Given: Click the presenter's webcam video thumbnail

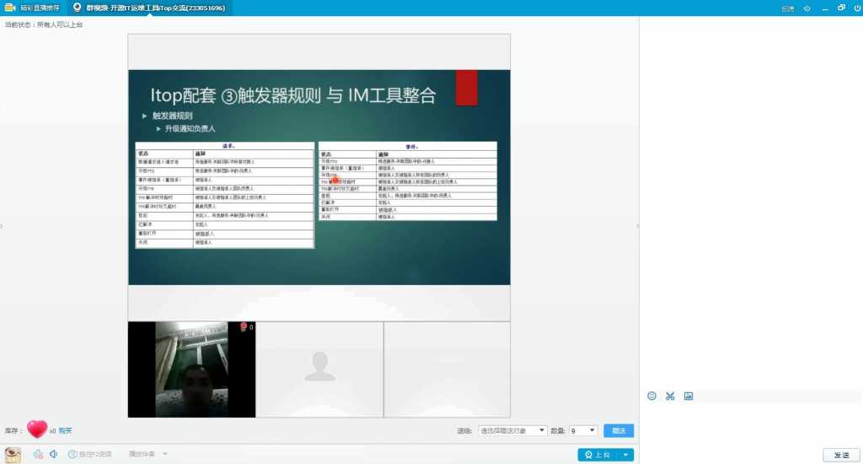Looking at the screenshot, I should 191,370.
